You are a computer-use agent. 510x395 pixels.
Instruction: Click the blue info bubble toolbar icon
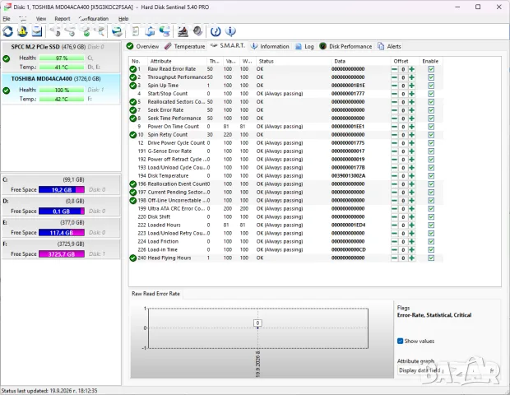[230, 31]
